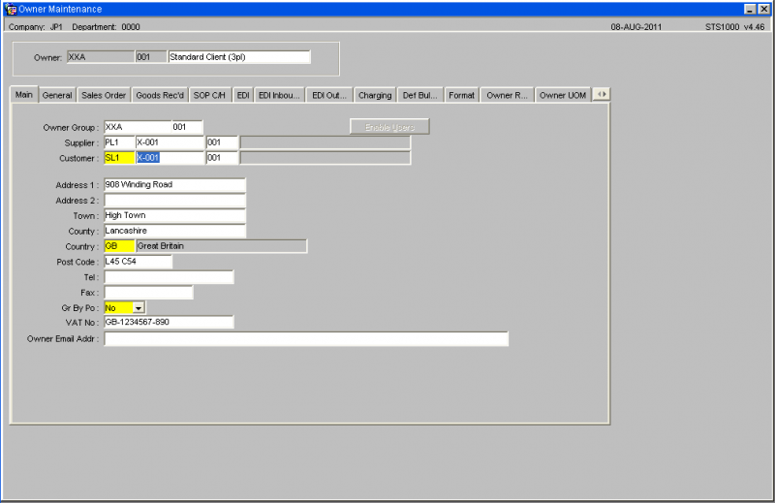The height and width of the screenshot is (503, 775).
Task: Open the Gr By Po dropdown arrow
Action: pos(139,308)
